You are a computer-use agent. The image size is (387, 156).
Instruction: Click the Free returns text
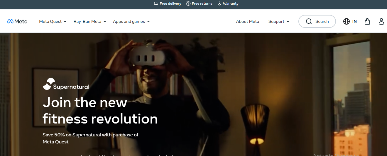[202, 4]
